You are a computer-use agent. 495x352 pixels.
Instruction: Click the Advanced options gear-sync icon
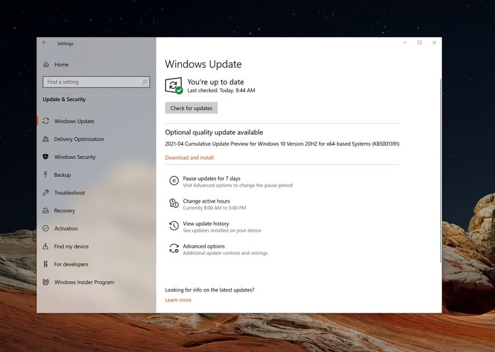(174, 248)
